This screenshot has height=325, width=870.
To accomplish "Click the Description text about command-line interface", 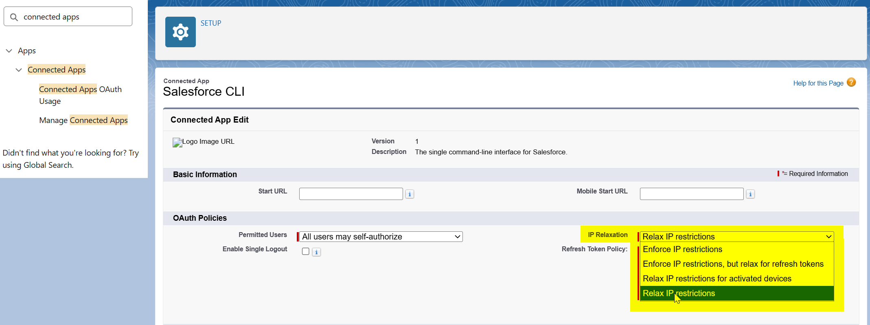I will pos(491,152).
